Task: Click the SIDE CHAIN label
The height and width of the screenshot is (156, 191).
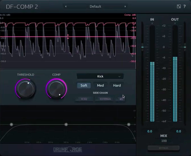Action: coord(100,93)
